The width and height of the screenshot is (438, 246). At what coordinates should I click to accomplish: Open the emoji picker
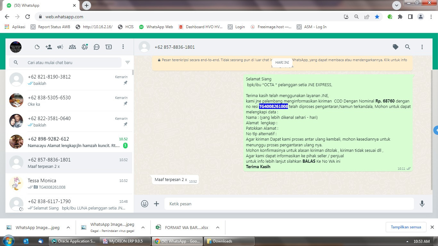point(145,204)
